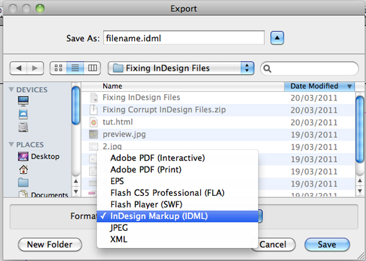Viewport: 366px width, 261px height.
Task: Open the folder icon under Home in sidebar
Action: [23, 182]
